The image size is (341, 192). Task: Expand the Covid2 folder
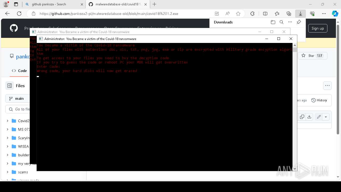coord(7,121)
